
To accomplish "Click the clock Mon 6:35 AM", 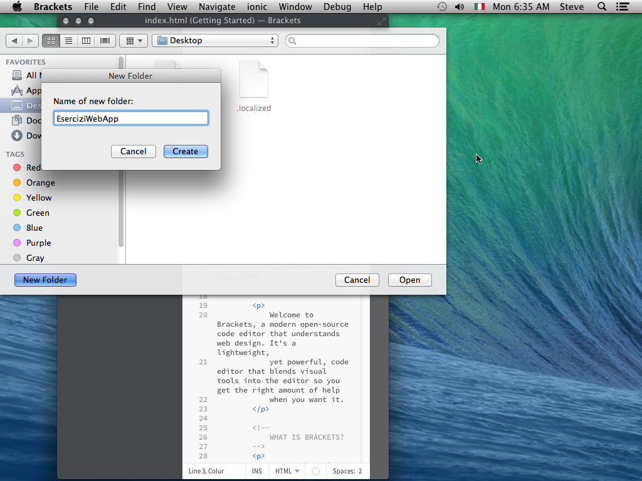I will [521, 6].
